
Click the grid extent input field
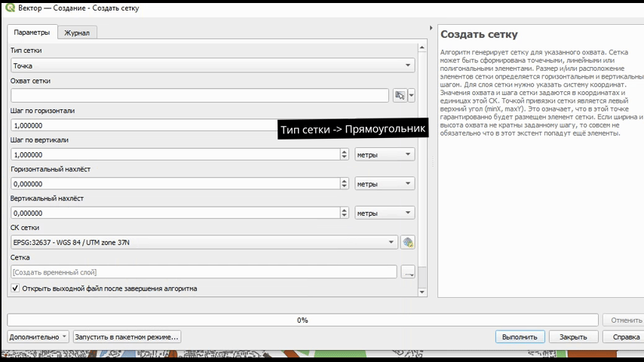coord(200,96)
